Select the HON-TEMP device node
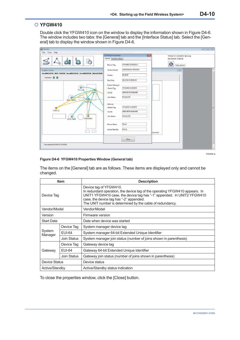Image resolution: width=240 pixels, height=340 pixels. [x=71, y=117]
